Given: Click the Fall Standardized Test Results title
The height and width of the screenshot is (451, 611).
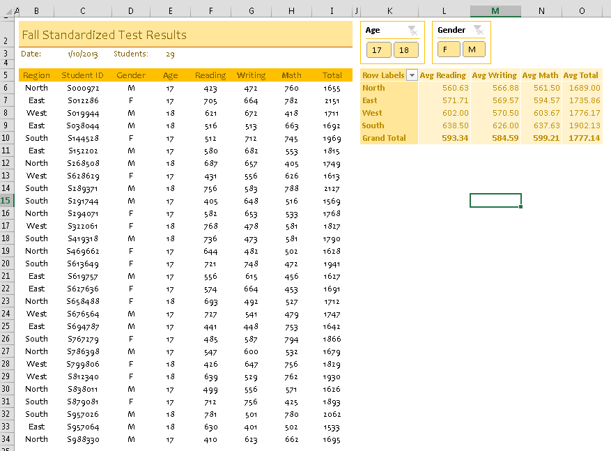Looking at the screenshot, I should (x=105, y=35).
